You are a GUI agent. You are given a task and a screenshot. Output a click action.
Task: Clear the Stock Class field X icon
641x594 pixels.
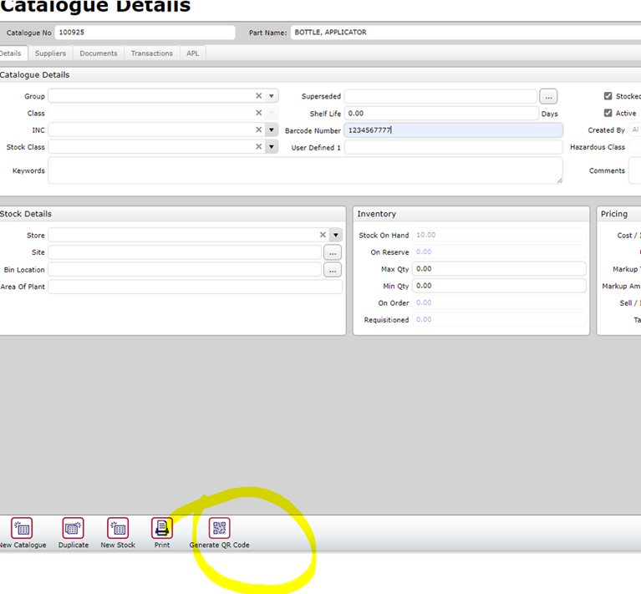coord(259,147)
